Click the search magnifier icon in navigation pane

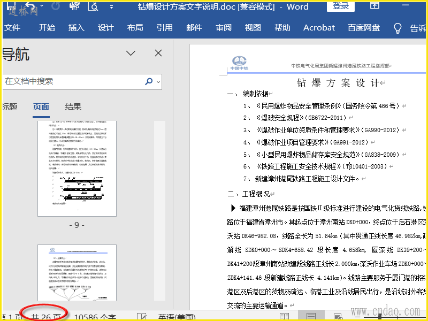[149, 81]
